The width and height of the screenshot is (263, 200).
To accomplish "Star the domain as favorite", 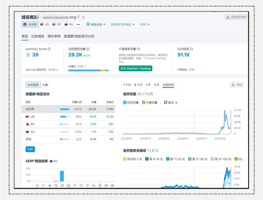I will [x=84, y=17].
